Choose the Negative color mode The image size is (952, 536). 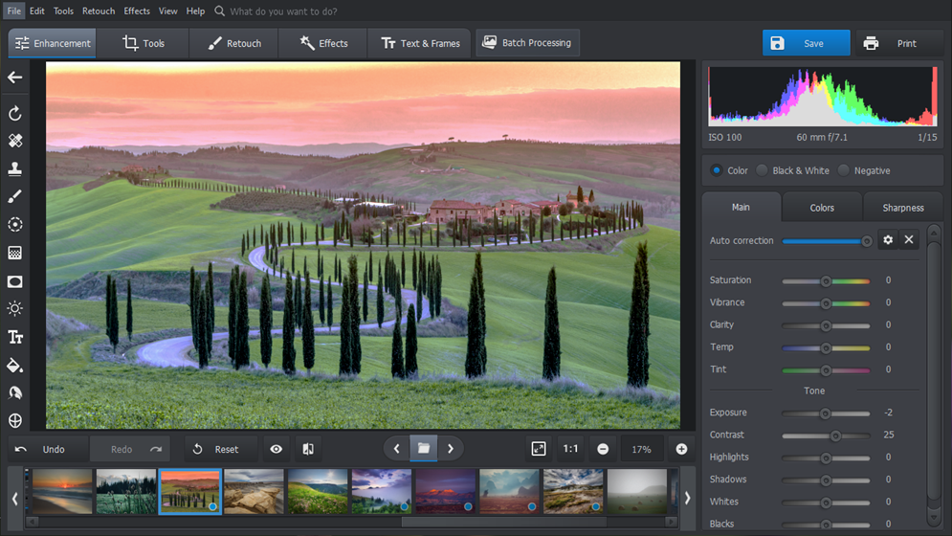click(x=844, y=170)
